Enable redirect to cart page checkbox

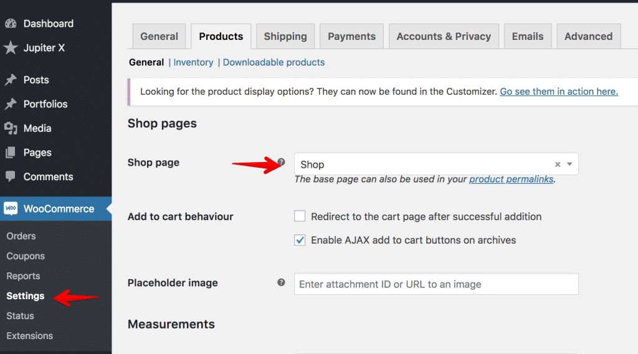(300, 216)
